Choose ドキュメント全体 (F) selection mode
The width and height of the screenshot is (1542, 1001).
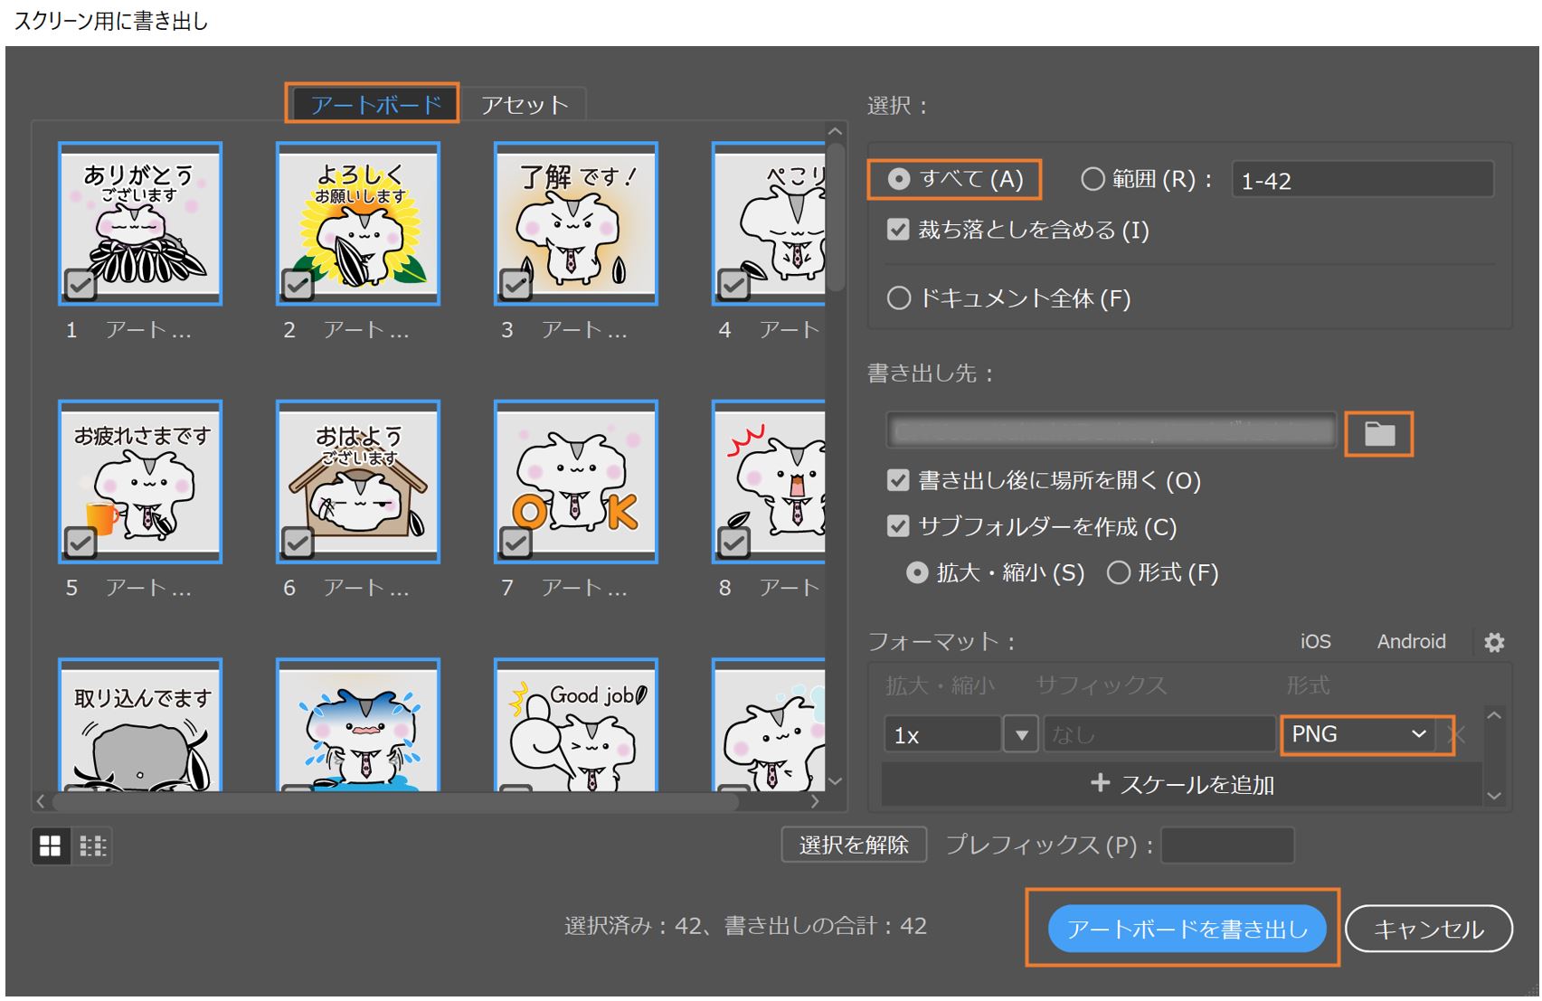(x=899, y=298)
